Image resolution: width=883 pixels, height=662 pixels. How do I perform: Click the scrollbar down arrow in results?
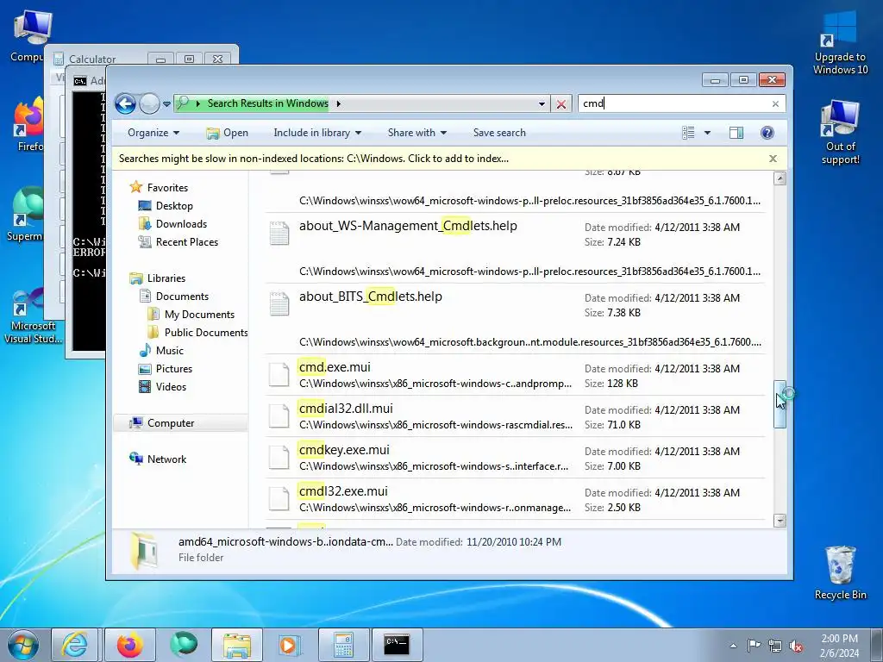780,521
